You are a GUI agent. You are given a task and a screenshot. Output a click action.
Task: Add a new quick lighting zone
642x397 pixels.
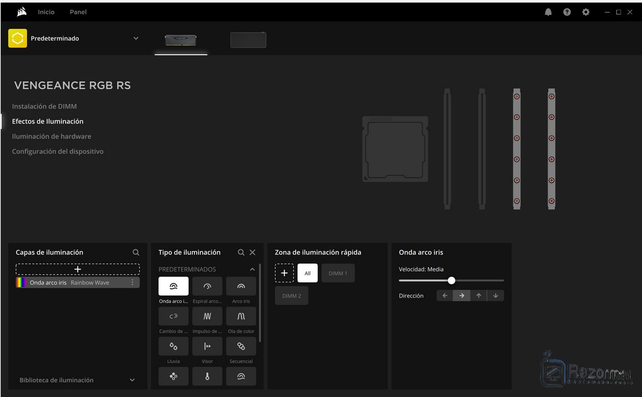pyautogui.click(x=284, y=273)
